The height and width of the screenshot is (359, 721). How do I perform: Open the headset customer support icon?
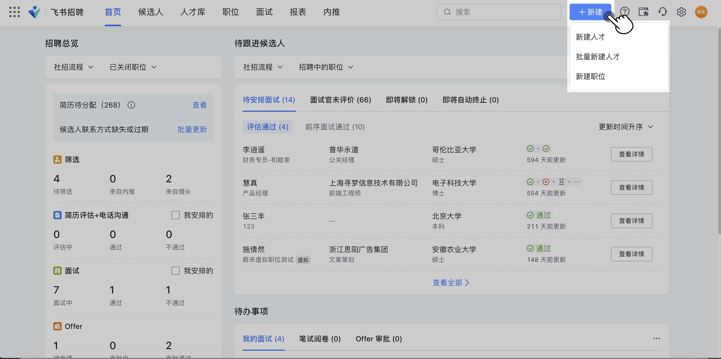point(662,12)
